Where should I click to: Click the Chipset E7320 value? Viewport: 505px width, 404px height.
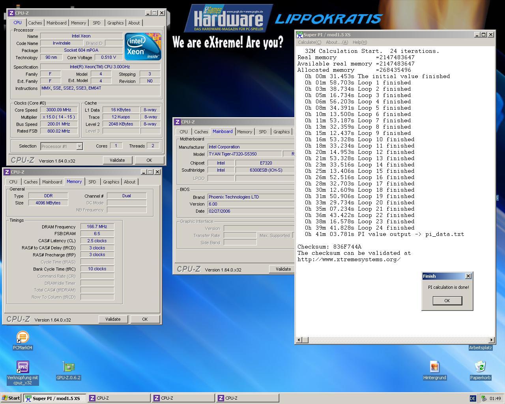coord(264,163)
